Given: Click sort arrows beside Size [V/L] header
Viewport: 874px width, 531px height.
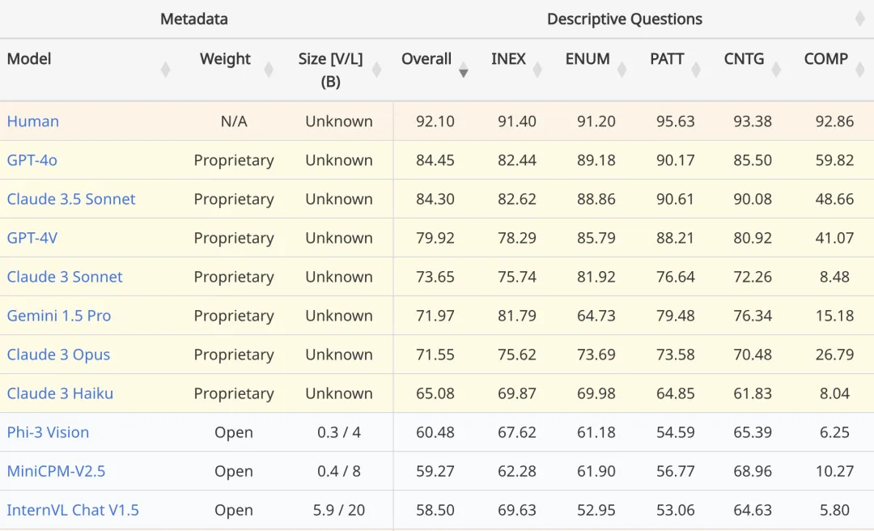Looking at the screenshot, I should (376, 70).
